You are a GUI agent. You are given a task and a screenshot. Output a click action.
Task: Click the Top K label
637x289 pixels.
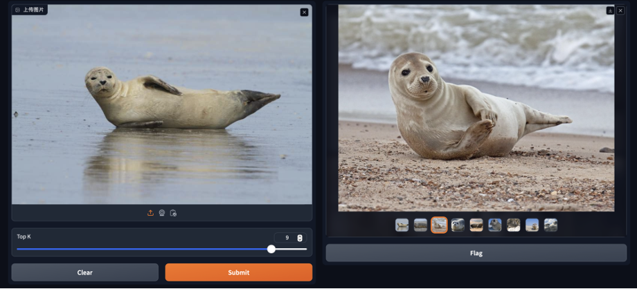point(24,236)
